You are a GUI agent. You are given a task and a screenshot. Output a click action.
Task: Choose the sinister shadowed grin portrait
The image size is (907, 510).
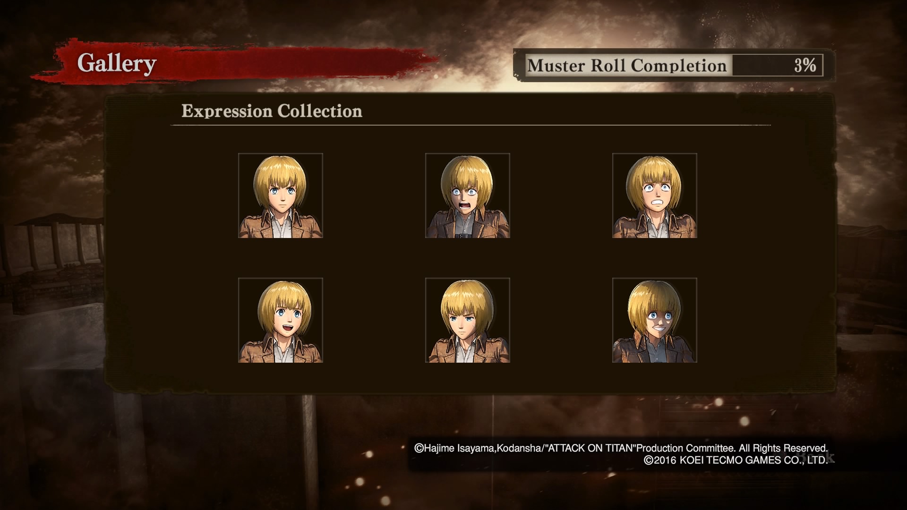pos(655,320)
